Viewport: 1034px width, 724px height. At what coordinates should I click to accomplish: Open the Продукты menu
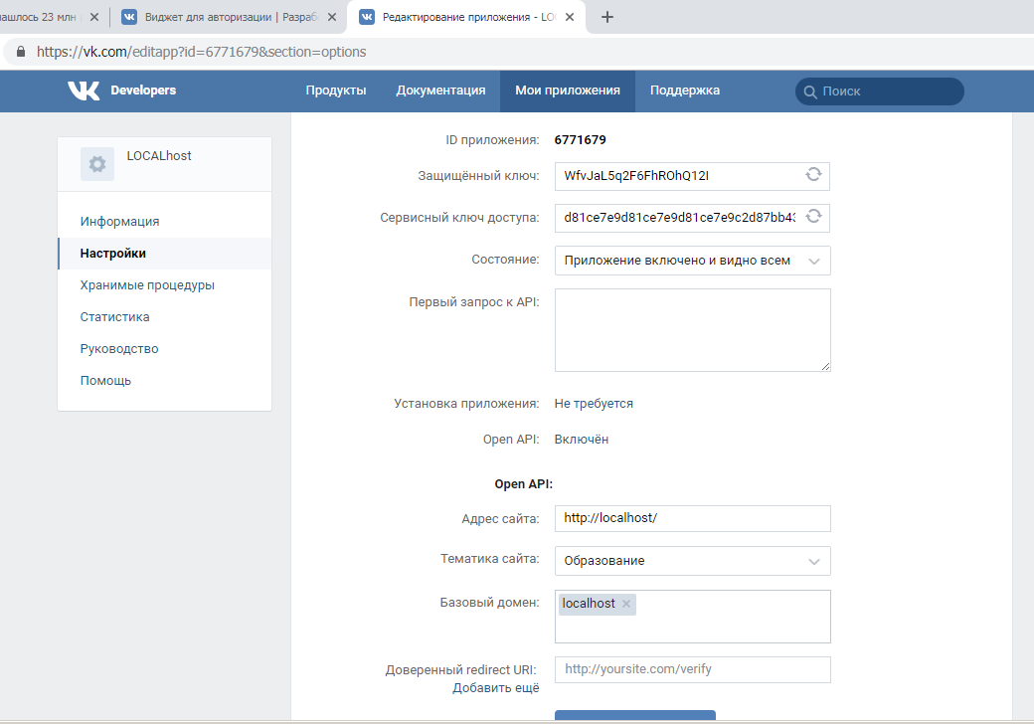pyautogui.click(x=336, y=90)
